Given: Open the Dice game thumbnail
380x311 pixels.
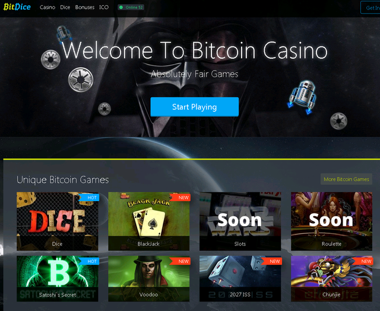Looking at the screenshot, I should (x=58, y=221).
